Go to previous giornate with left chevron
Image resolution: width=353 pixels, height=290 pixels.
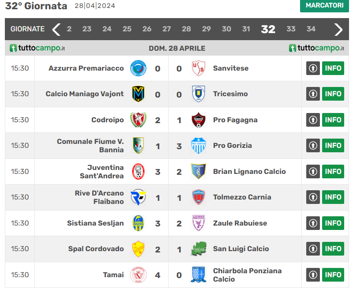click(56, 29)
